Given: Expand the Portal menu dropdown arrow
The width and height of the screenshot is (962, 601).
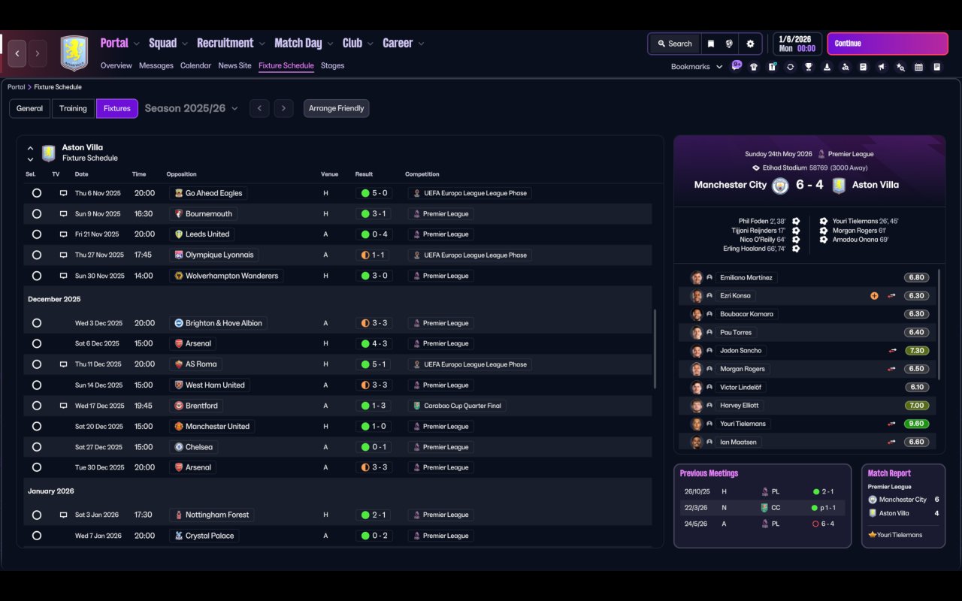Looking at the screenshot, I should pyautogui.click(x=136, y=44).
